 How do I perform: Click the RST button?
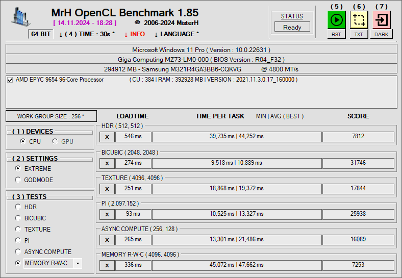(x=336, y=34)
